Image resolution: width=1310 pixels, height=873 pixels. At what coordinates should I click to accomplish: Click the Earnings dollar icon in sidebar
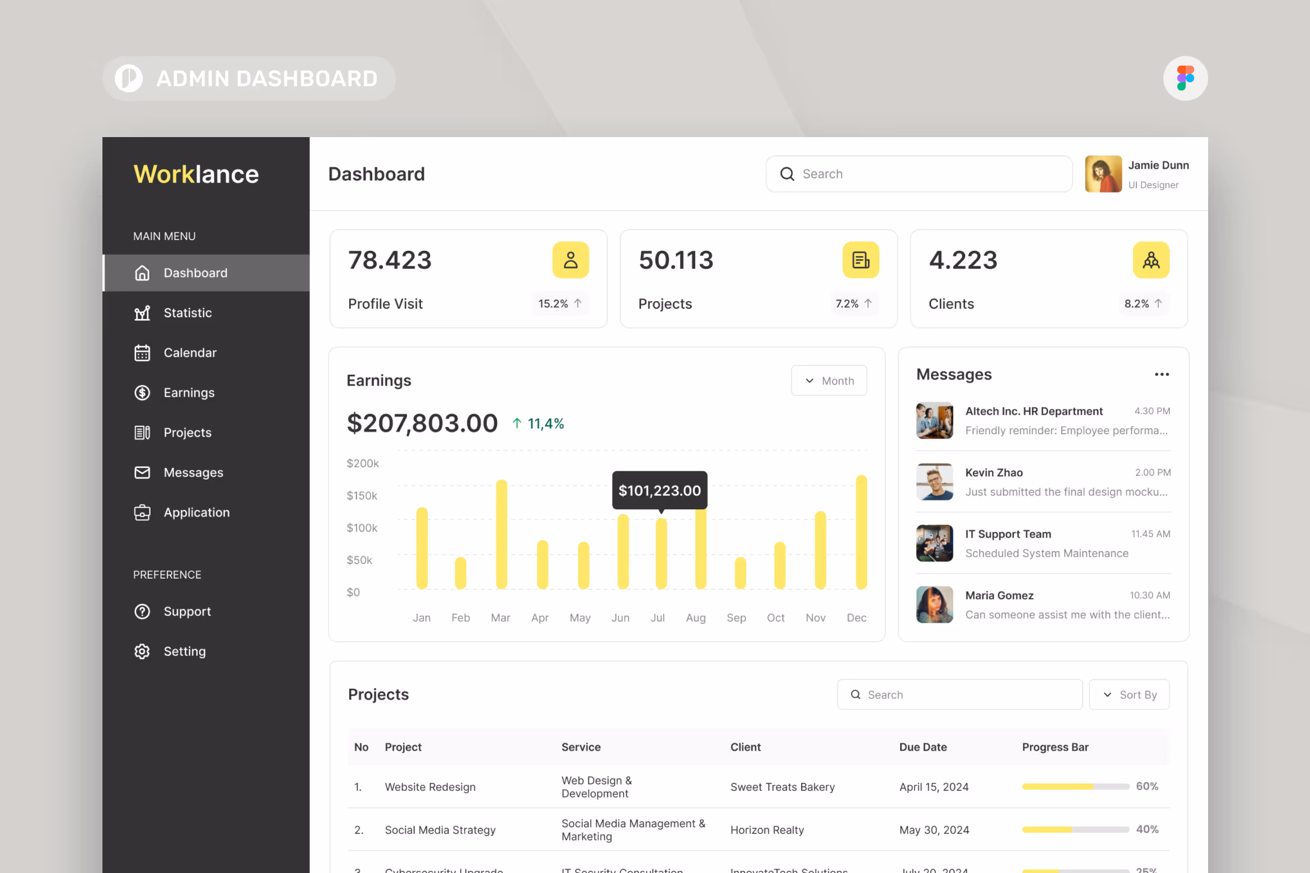click(142, 392)
